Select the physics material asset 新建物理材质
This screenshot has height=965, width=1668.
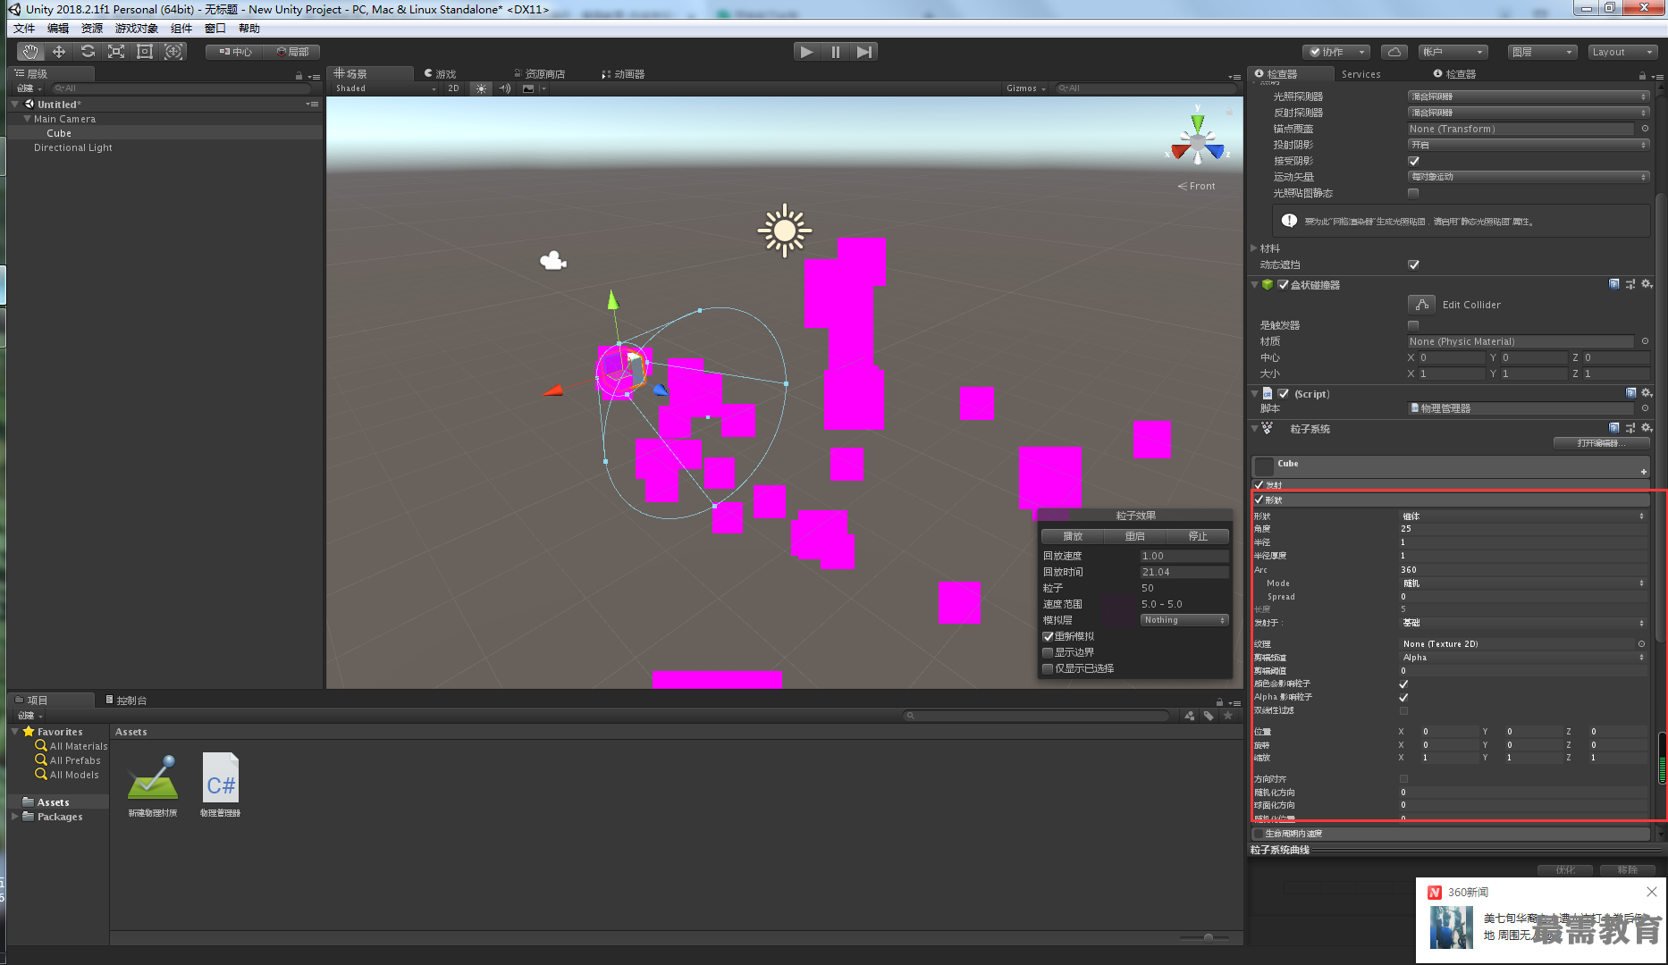pyautogui.click(x=153, y=785)
